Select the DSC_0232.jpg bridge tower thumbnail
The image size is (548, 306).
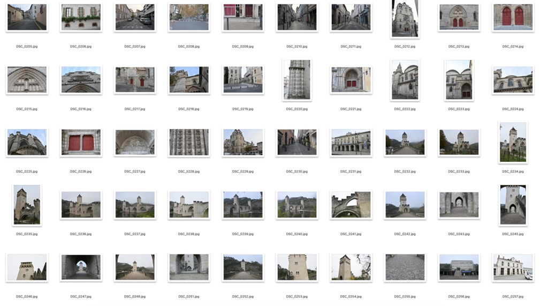tap(405, 142)
